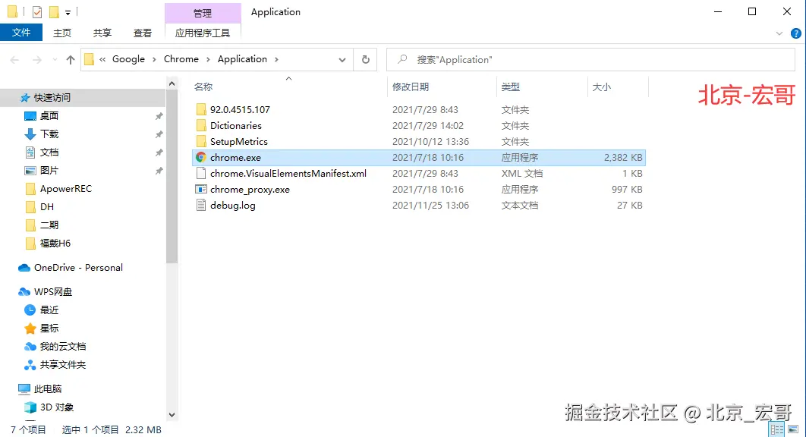Viewport: 806px width, 437px height.
Task: Show hidden path segments via double chevron
Action: point(102,60)
